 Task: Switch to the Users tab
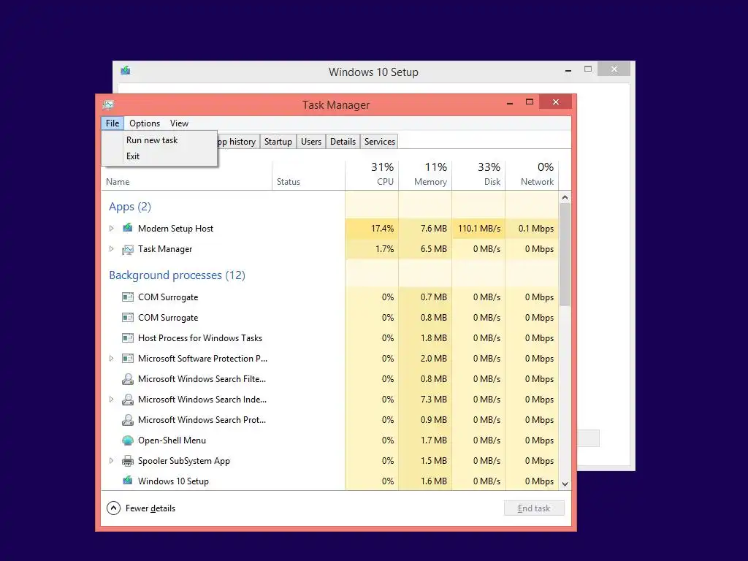[311, 142]
